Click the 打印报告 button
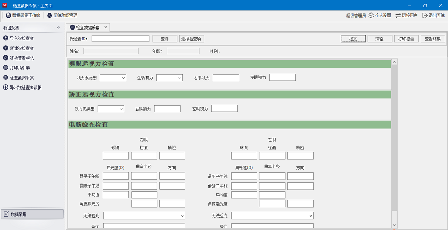 [407, 39]
